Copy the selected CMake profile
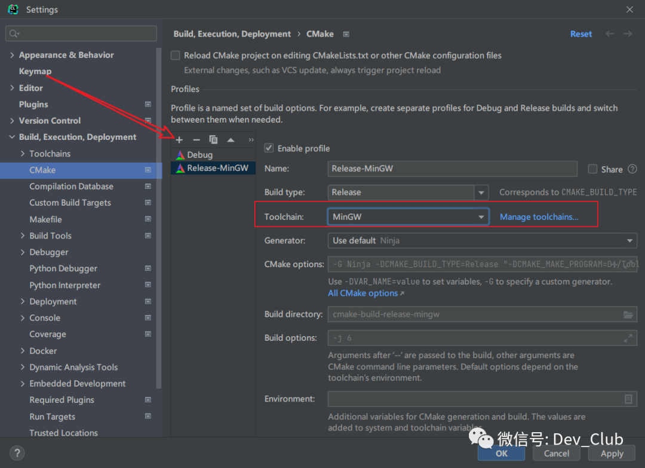 pyautogui.click(x=213, y=140)
